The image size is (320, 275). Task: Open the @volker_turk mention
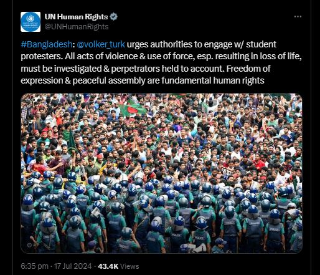(x=101, y=44)
